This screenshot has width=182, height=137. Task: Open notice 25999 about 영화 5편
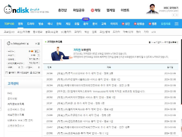point(84,115)
